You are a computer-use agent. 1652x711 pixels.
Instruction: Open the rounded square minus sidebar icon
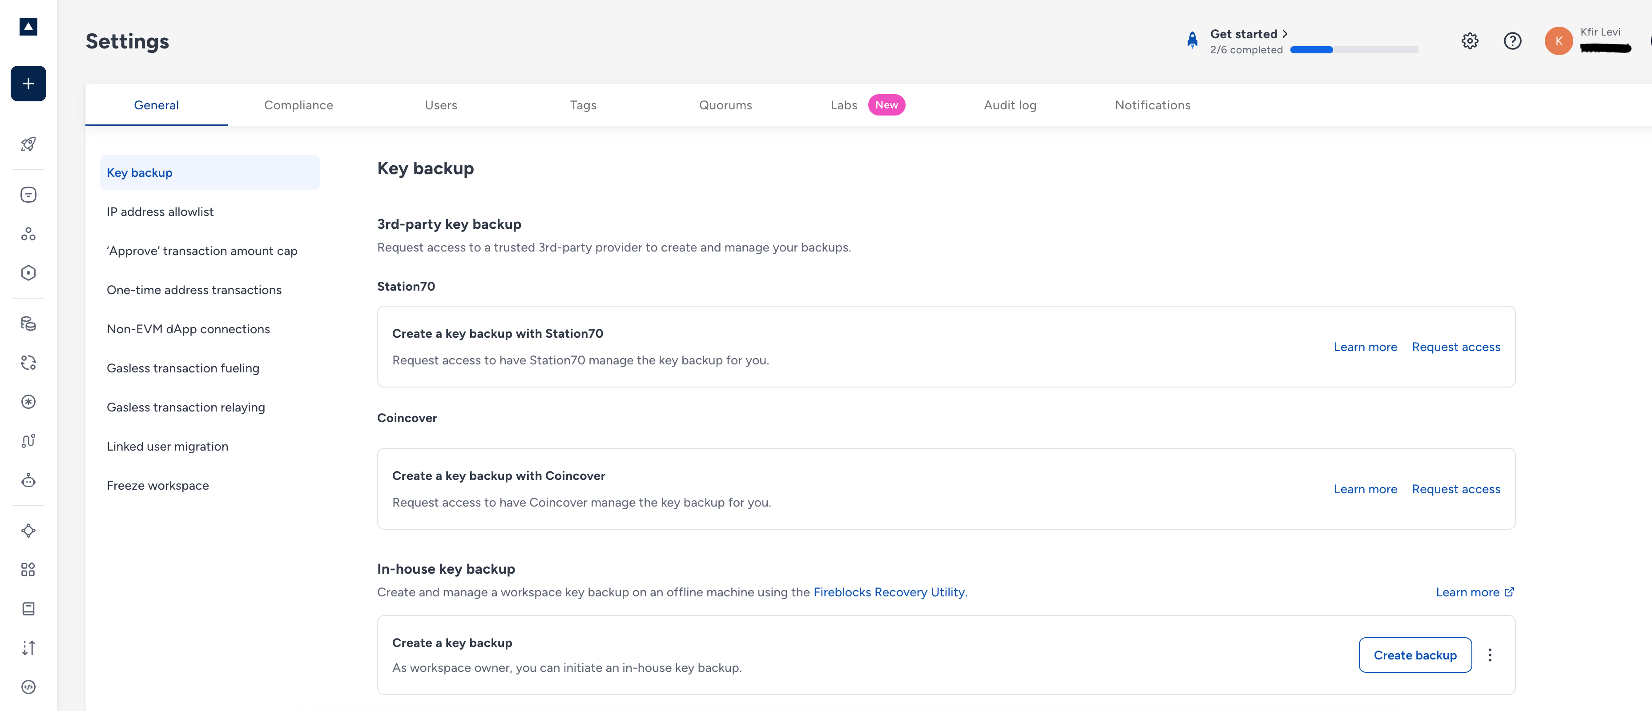(28, 195)
